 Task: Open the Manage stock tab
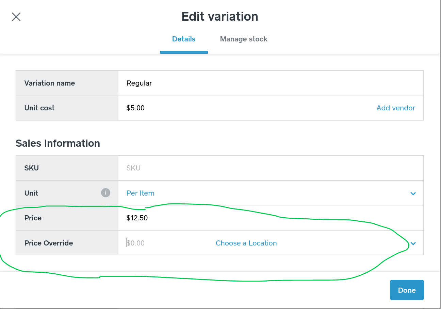pos(244,39)
